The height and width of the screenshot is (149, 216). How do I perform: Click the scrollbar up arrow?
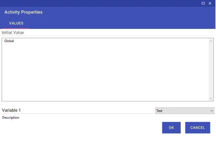(x=211, y=41)
